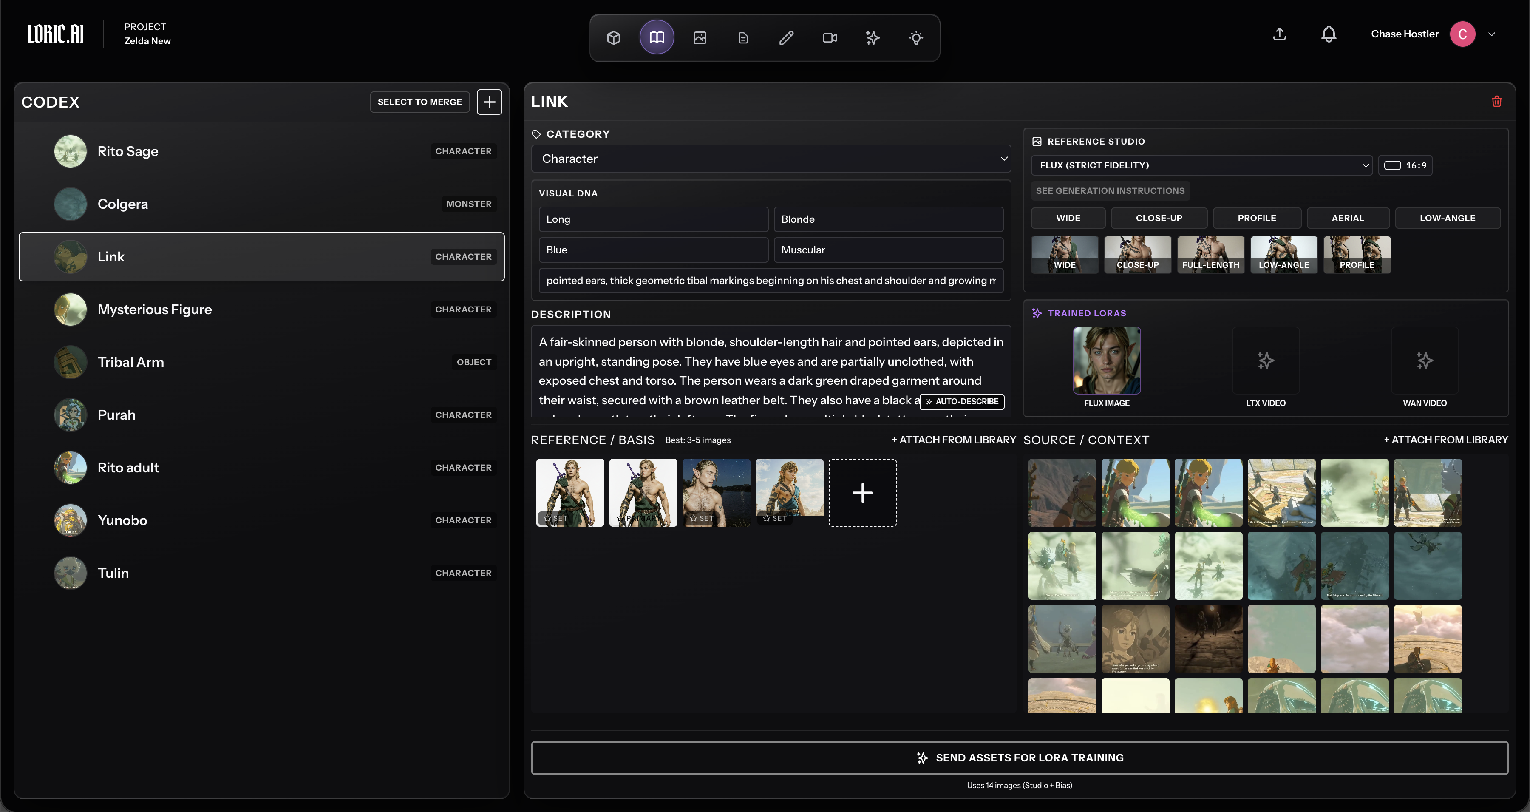Click SEE GENERATION INSTRUCTIONS button

click(1110, 191)
